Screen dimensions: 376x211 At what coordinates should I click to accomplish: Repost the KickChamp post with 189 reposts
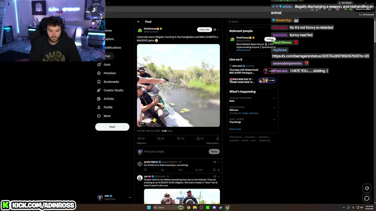point(159,139)
